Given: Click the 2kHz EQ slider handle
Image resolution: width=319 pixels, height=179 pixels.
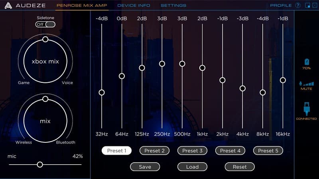Looking at the screenshot, I should click(223, 80).
